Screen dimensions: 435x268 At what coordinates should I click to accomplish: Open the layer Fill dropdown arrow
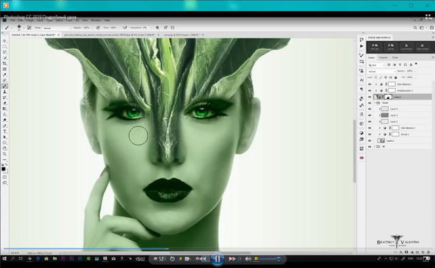click(x=415, y=77)
